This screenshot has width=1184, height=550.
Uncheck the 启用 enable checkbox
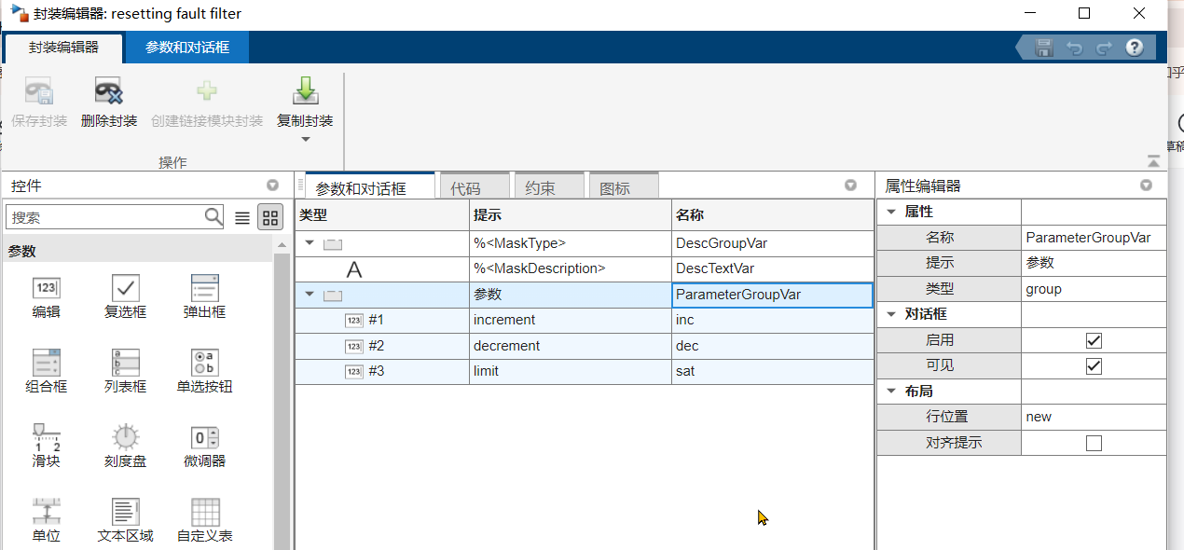coord(1093,339)
